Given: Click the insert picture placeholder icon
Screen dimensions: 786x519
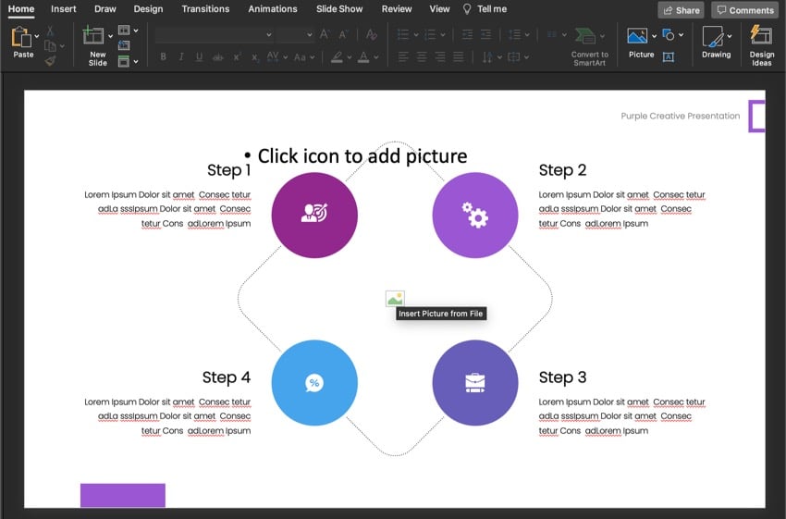Looking at the screenshot, I should (x=395, y=299).
